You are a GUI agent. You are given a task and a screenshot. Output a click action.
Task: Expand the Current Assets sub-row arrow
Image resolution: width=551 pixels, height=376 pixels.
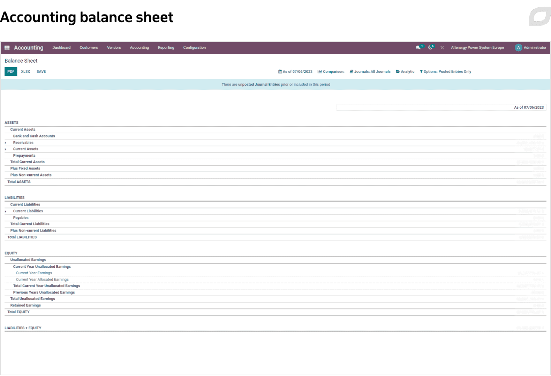tap(6, 149)
